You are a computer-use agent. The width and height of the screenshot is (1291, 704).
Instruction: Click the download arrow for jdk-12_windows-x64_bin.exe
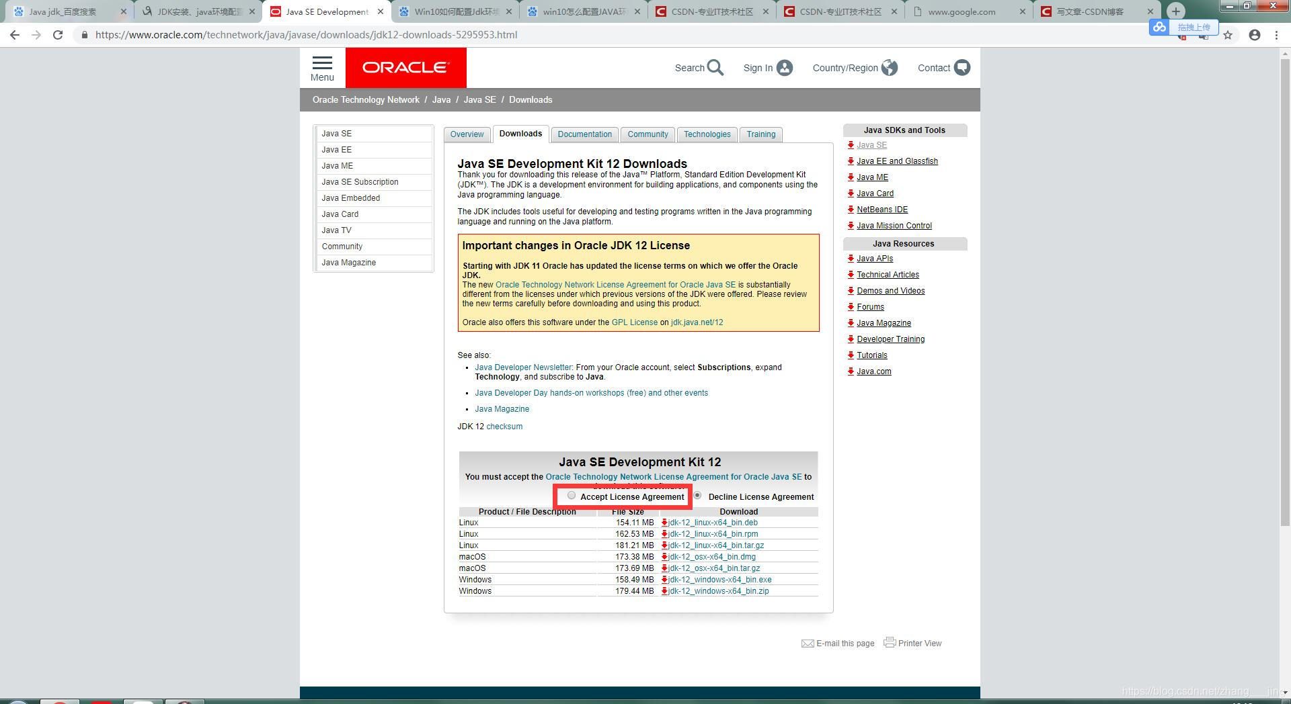tap(664, 580)
